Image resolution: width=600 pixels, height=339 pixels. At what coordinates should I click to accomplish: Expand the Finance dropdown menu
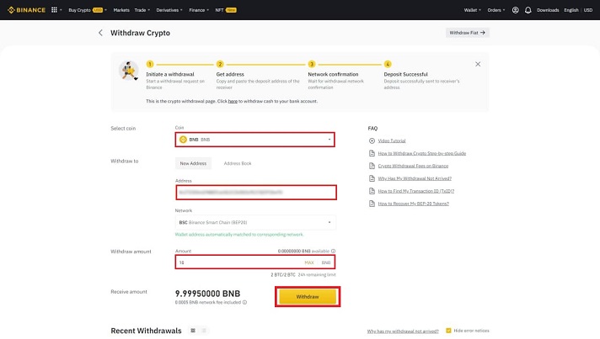pos(199,10)
